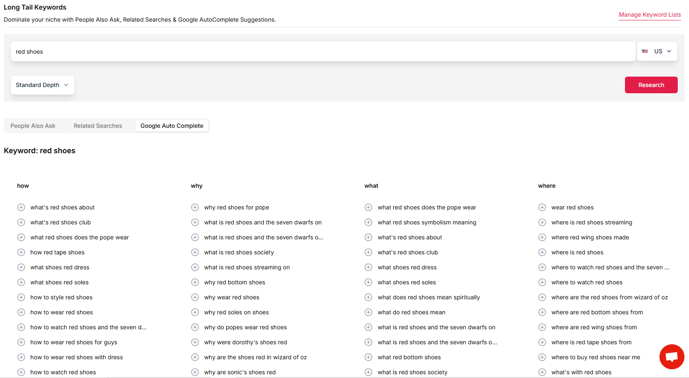Screen dimensions: 689x378
Task: Click plus icon beside "why red bottom shoes"
Action: click(195, 282)
